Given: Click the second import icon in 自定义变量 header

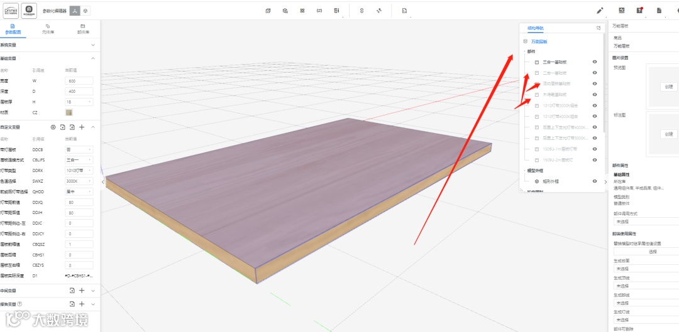Looking at the screenshot, I should click(x=72, y=127).
